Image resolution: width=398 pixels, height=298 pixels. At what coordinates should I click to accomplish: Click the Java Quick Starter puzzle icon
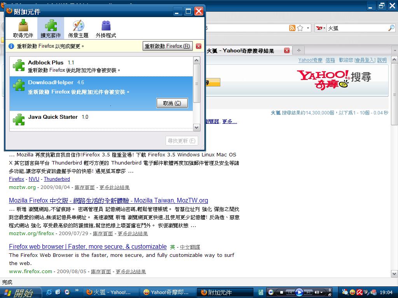[19, 120]
